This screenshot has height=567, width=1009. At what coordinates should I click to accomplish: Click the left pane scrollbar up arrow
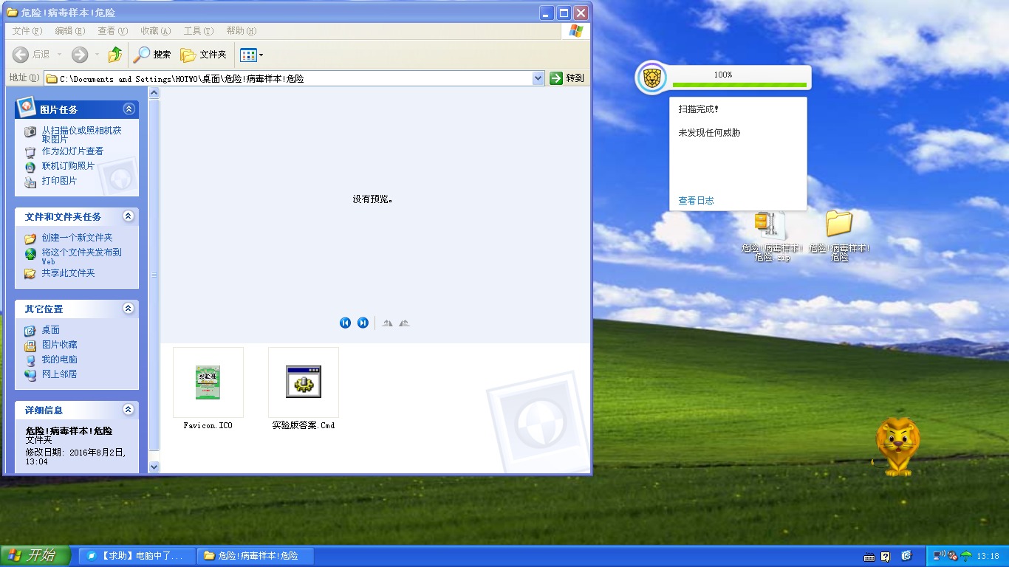[x=154, y=93]
